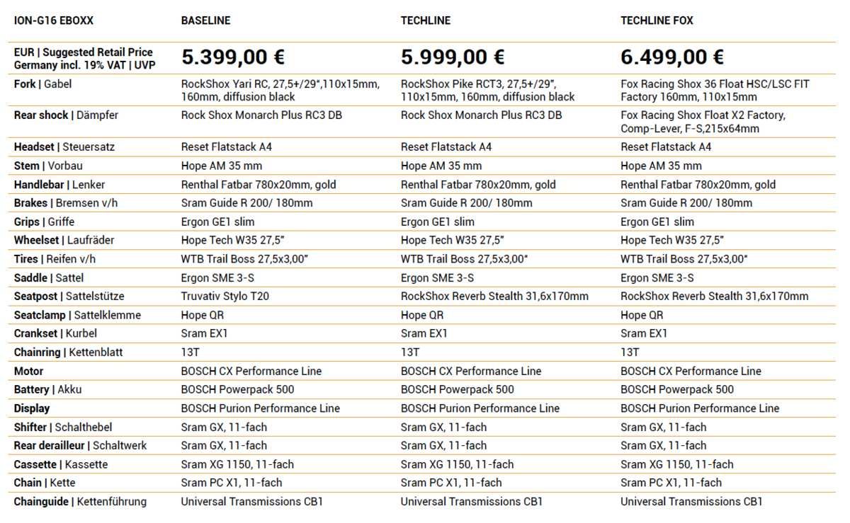Viewport: 850px width, 523px height.
Task: Click the Motor row label
Action: point(28,371)
